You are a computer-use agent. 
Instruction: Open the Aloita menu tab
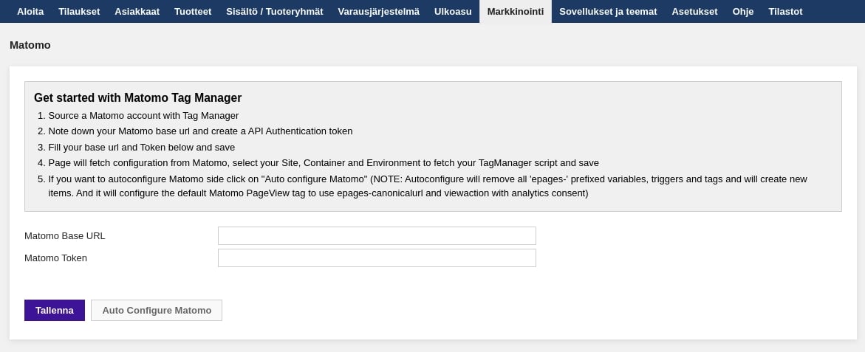[30, 11]
